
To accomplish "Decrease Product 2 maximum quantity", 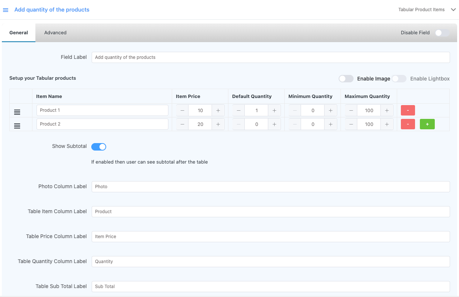I will pos(351,124).
